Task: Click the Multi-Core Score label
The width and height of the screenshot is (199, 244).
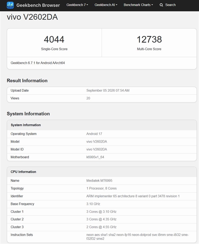Action: [x=149, y=49]
